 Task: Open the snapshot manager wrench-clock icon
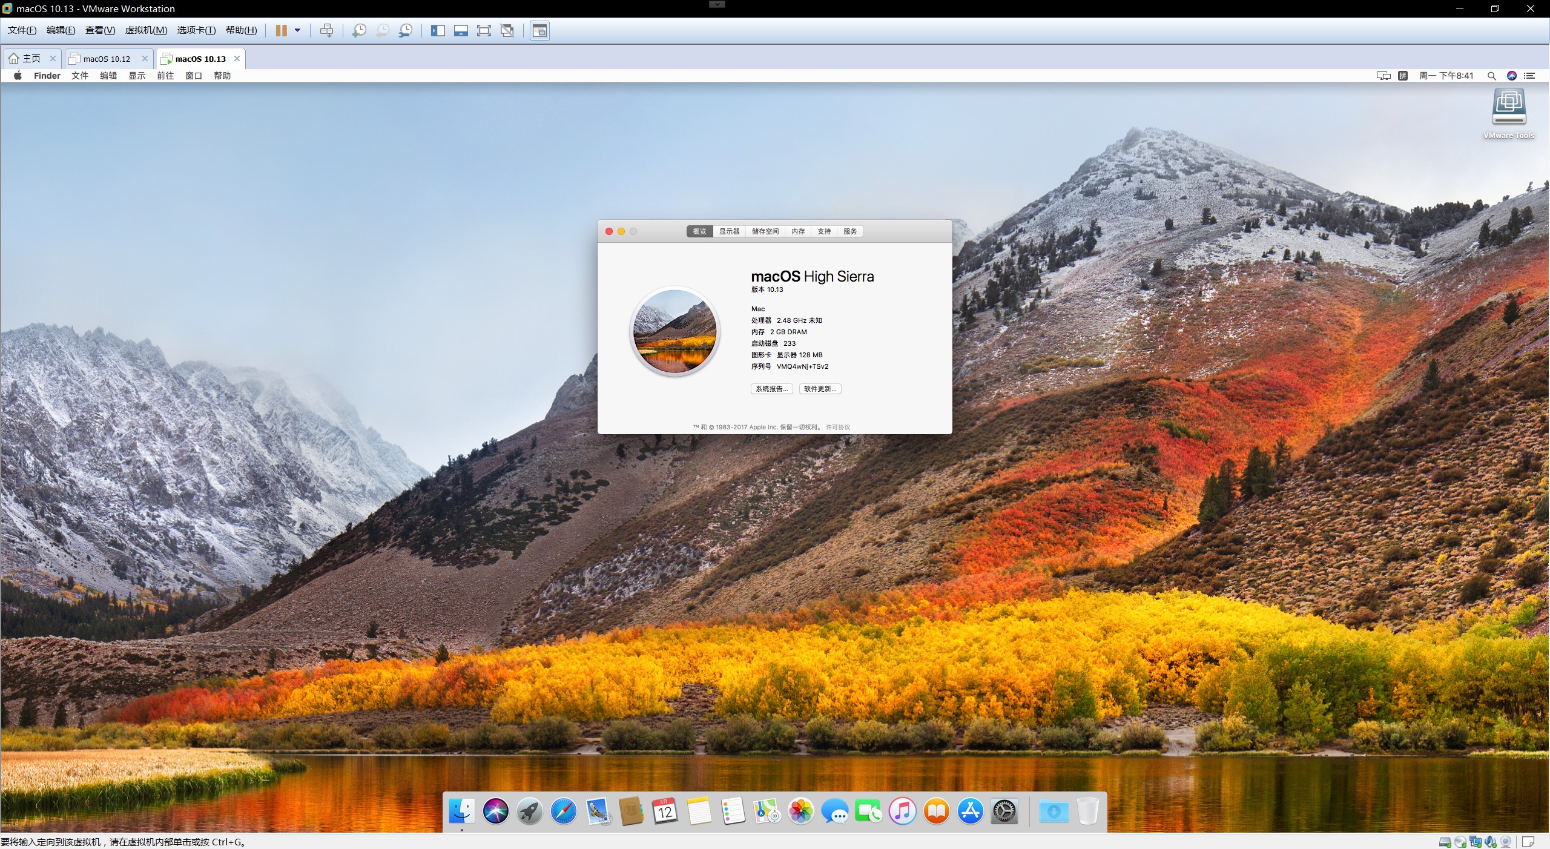pos(406,30)
